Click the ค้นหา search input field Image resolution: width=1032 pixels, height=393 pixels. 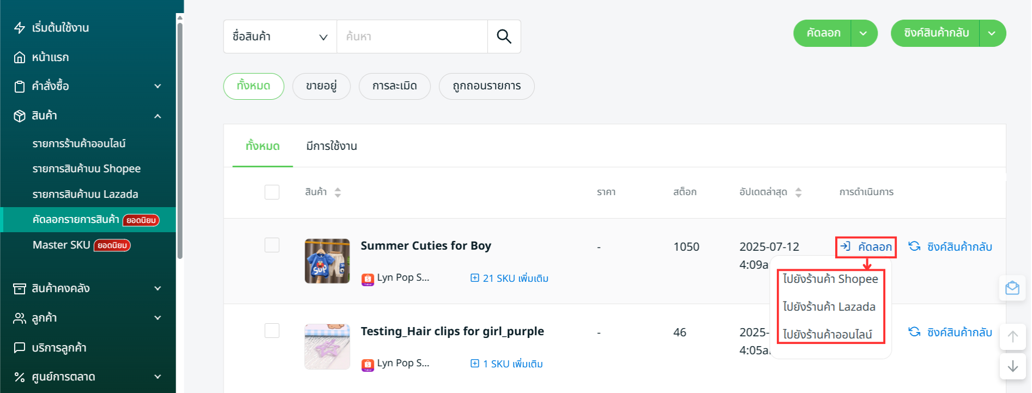pyautogui.click(x=412, y=37)
